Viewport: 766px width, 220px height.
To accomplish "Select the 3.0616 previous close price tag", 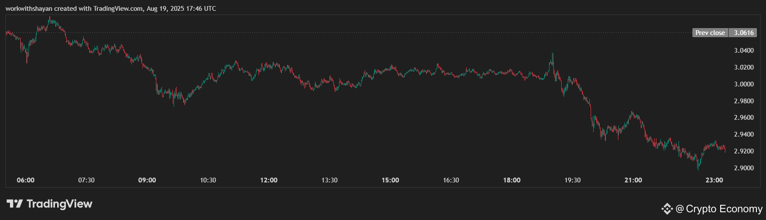I will pyautogui.click(x=743, y=33).
